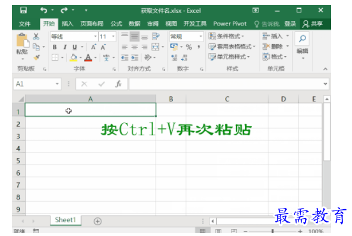Decrease decimal places
This screenshot has width=352, height=236.
coord(184,57)
